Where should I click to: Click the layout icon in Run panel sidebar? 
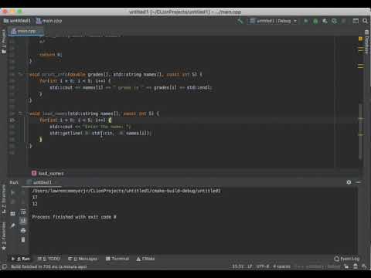tap(12, 213)
